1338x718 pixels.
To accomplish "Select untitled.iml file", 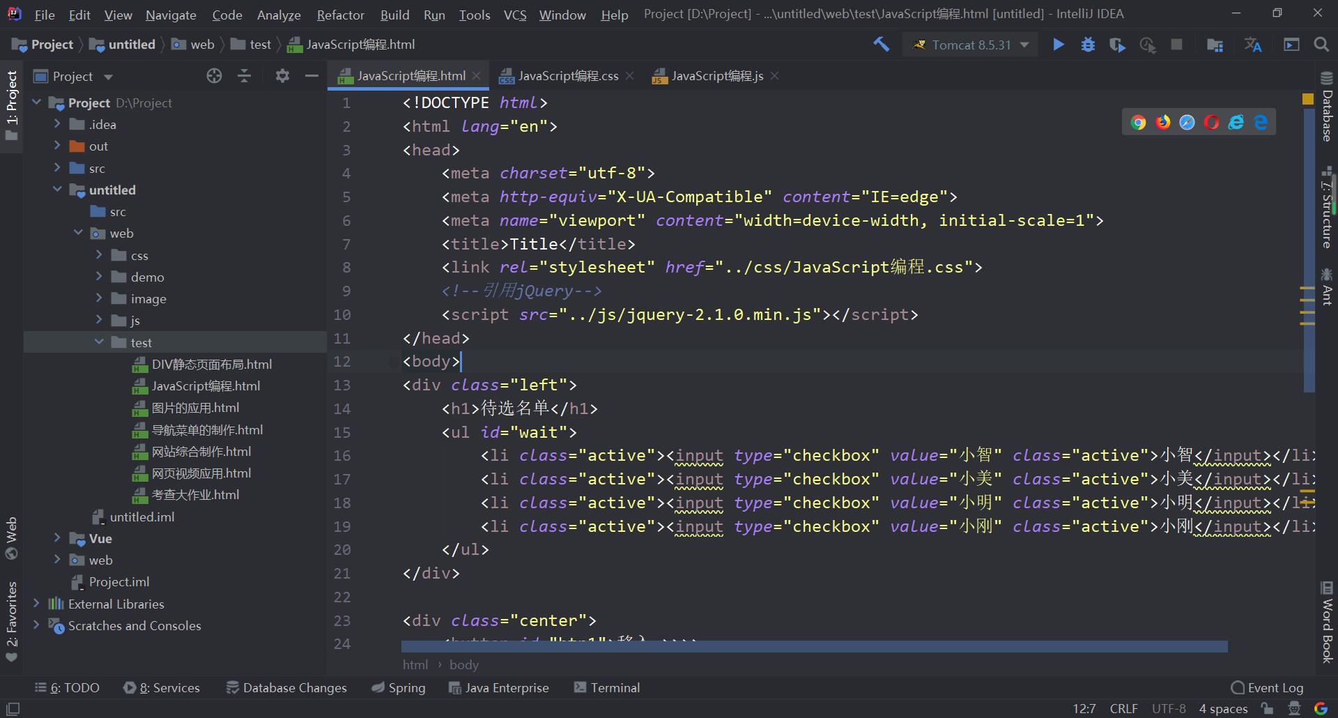I will pos(142,517).
